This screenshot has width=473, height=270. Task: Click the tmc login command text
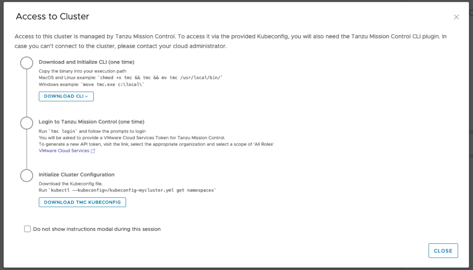click(x=63, y=132)
